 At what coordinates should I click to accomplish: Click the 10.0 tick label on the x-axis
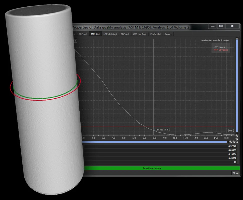tap(175, 138)
